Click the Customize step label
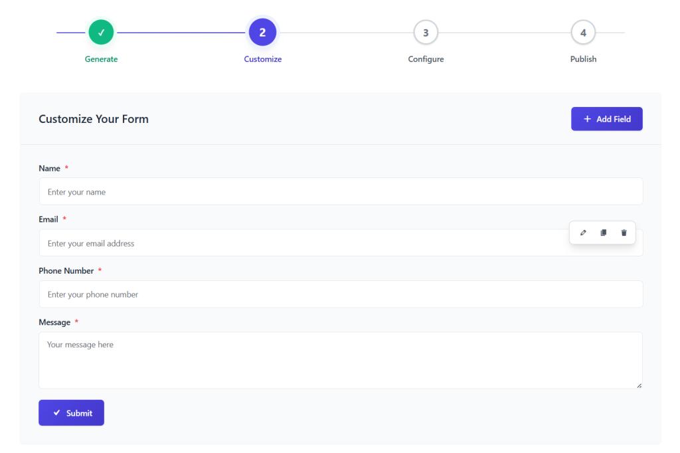This screenshot has height=453, width=680. pos(263,59)
